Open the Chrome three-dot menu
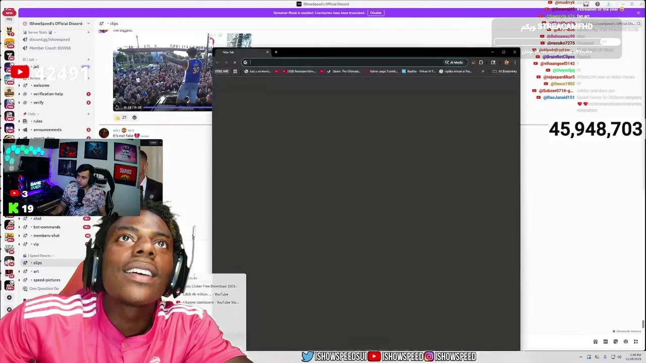The height and width of the screenshot is (363, 646). pos(515,63)
